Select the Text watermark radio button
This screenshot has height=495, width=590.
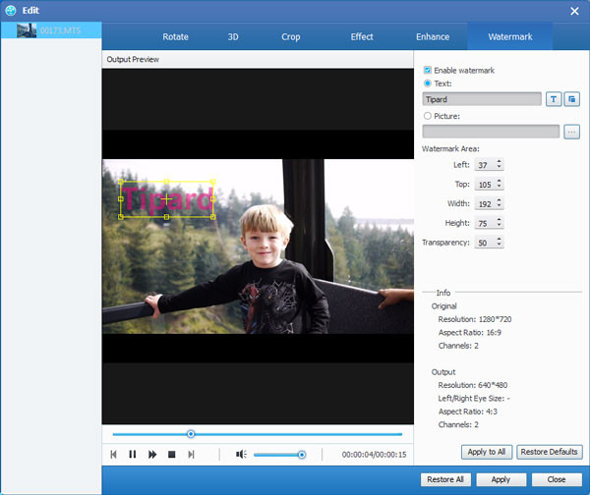[x=428, y=83]
